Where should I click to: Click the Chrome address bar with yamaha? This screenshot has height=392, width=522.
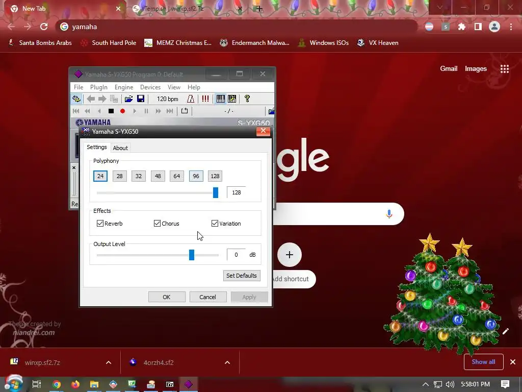click(237, 27)
